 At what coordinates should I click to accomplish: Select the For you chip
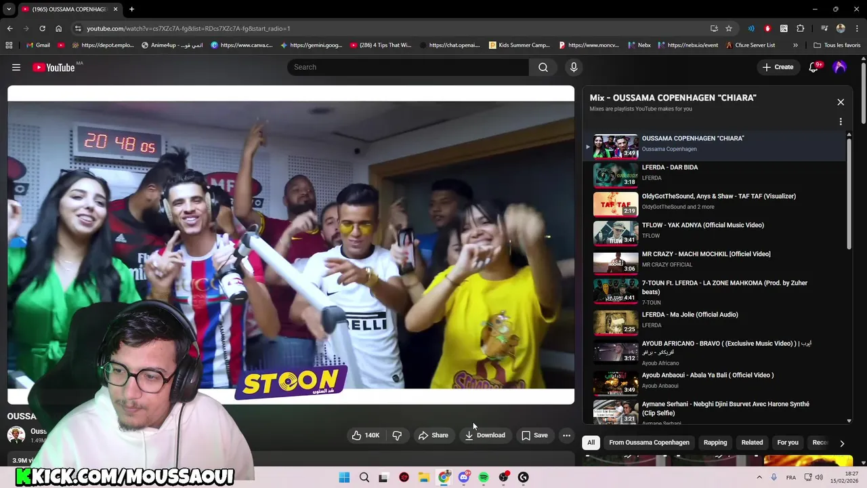[x=788, y=443]
